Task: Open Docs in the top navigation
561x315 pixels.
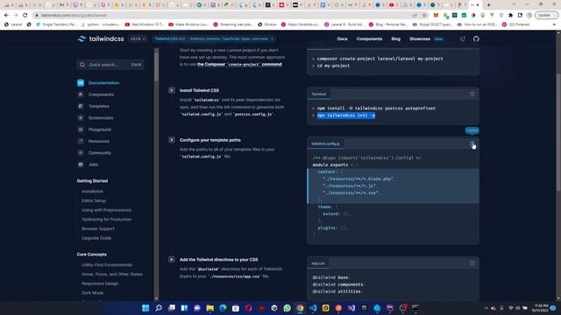Action: 342,38
